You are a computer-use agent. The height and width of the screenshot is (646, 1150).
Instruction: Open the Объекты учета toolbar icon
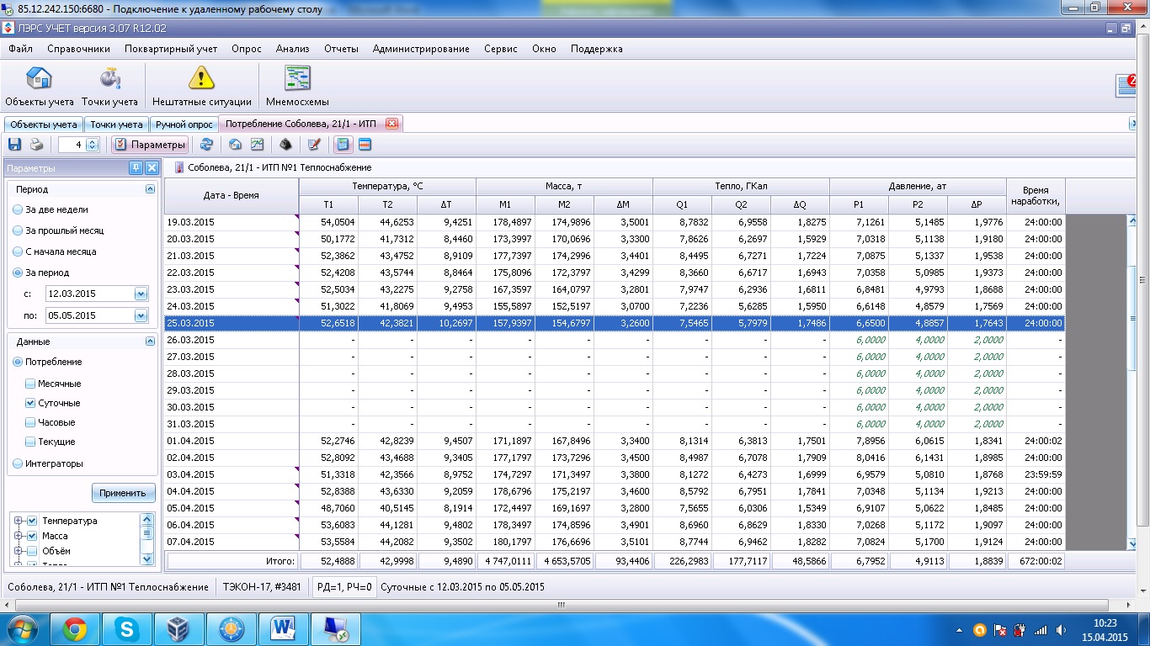[39, 87]
